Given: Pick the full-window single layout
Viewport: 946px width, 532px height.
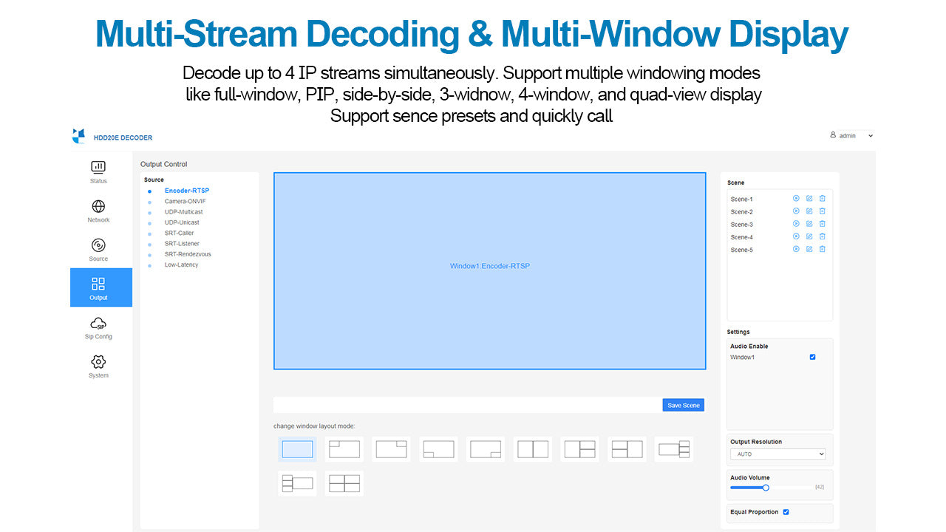Looking at the screenshot, I should click(297, 449).
